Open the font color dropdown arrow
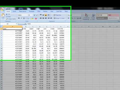 [x=37, y=18]
